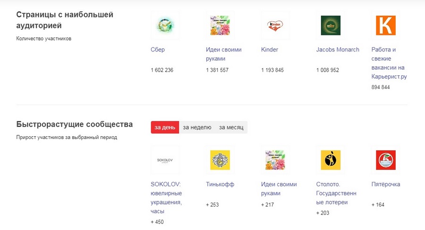Click the flower image in fast-growing row
Viewport: 425px width, 230px height.
point(275,160)
